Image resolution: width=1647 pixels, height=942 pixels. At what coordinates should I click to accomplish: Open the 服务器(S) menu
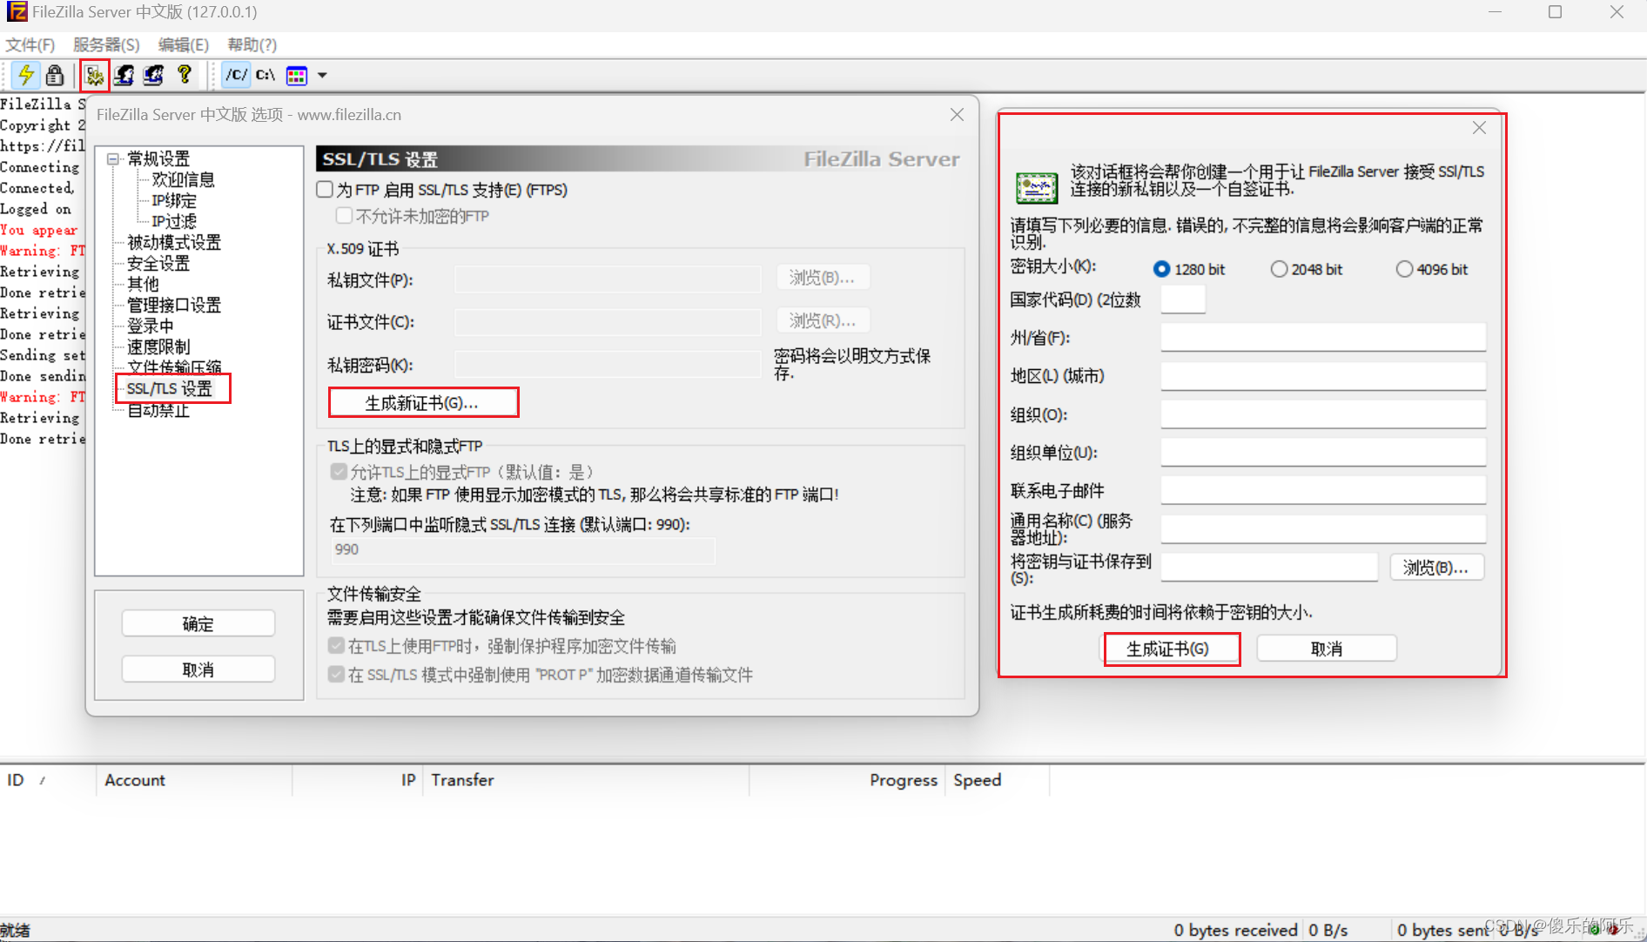(x=106, y=44)
